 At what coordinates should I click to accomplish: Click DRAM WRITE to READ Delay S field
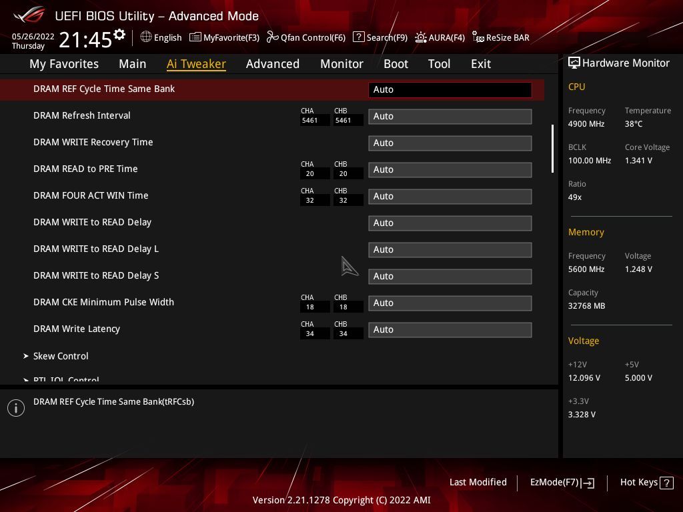click(x=450, y=277)
